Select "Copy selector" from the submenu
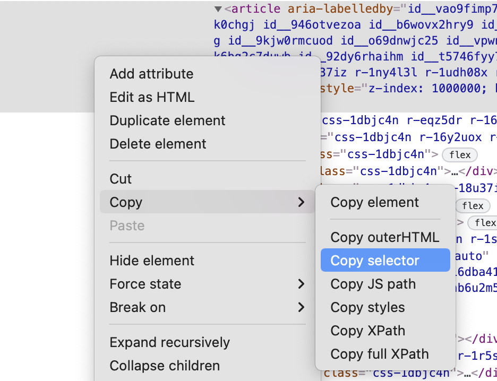Screen dimensions: 497x381 [x=376, y=260]
